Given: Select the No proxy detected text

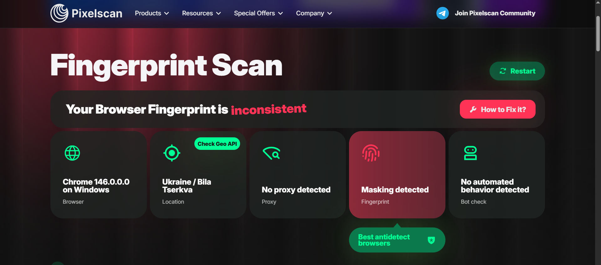Looking at the screenshot, I should [296, 190].
